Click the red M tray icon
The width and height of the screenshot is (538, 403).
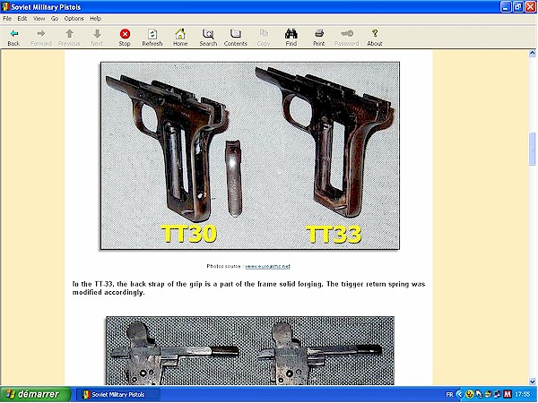[x=508, y=394]
